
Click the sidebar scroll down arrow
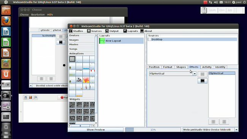96,123
